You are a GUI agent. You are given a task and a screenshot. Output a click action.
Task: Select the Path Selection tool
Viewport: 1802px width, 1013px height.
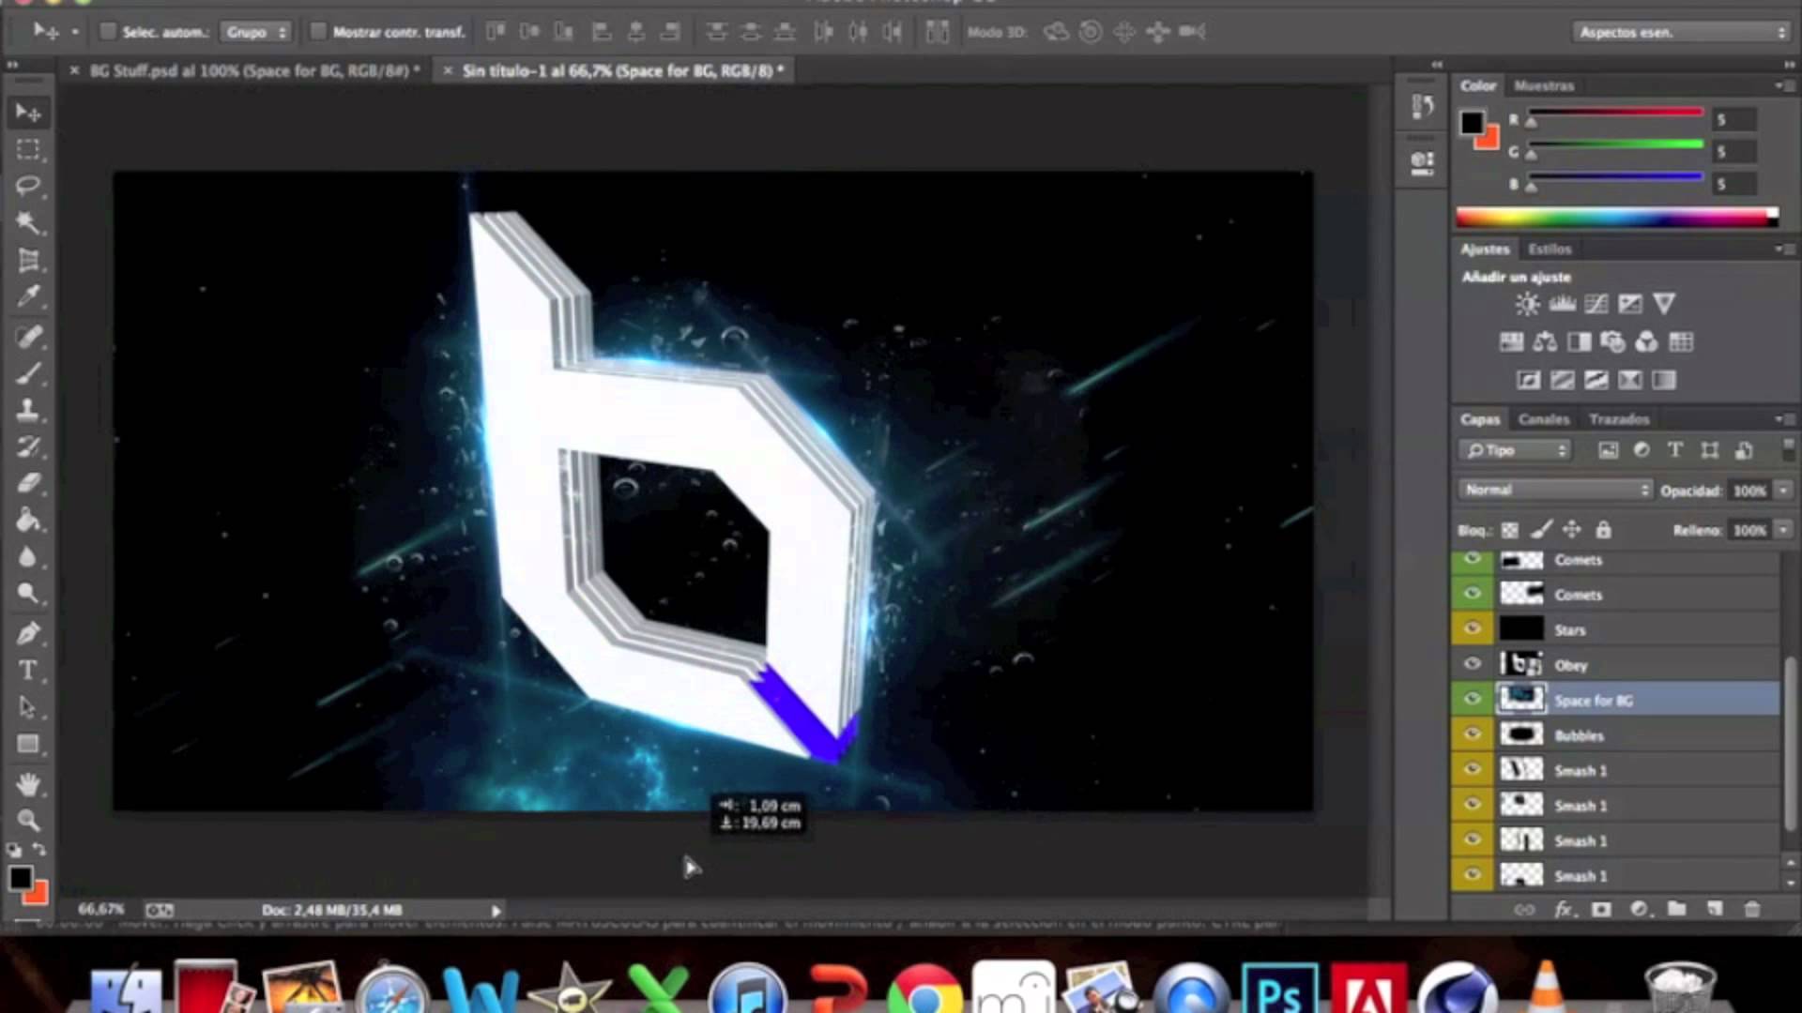coord(28,707)
